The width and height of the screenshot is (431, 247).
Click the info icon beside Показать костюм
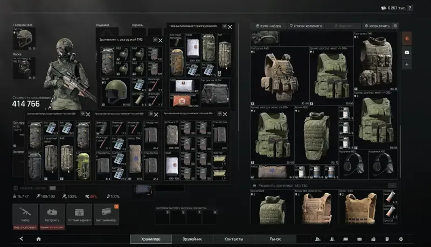pyautogui.click(x=16, y=188)
